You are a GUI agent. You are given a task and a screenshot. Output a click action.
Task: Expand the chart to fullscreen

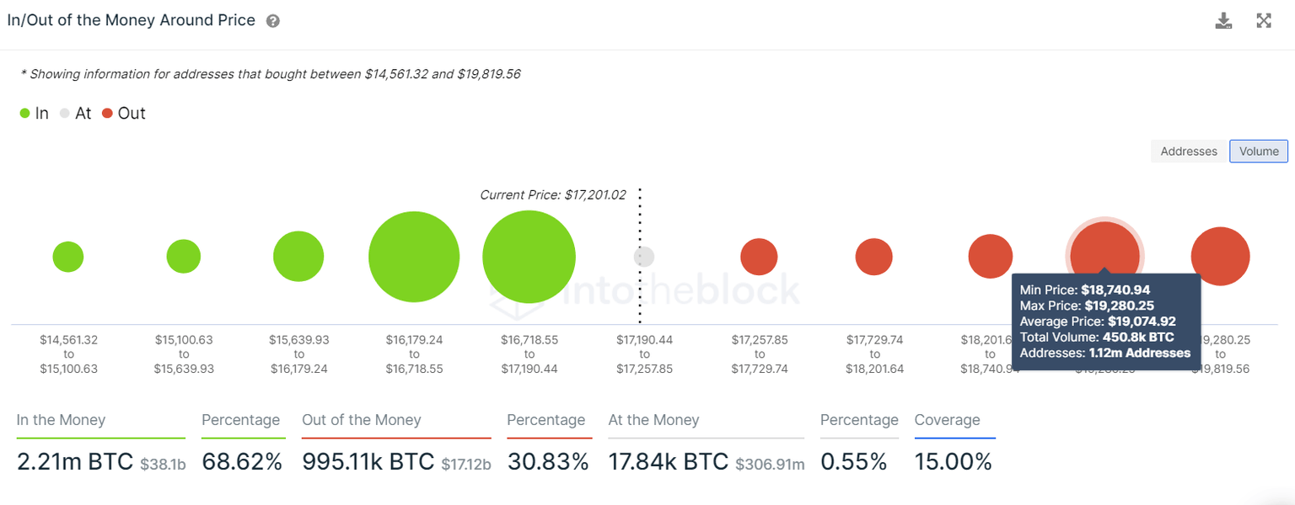pyautogui.click(x=1264, y=20)
